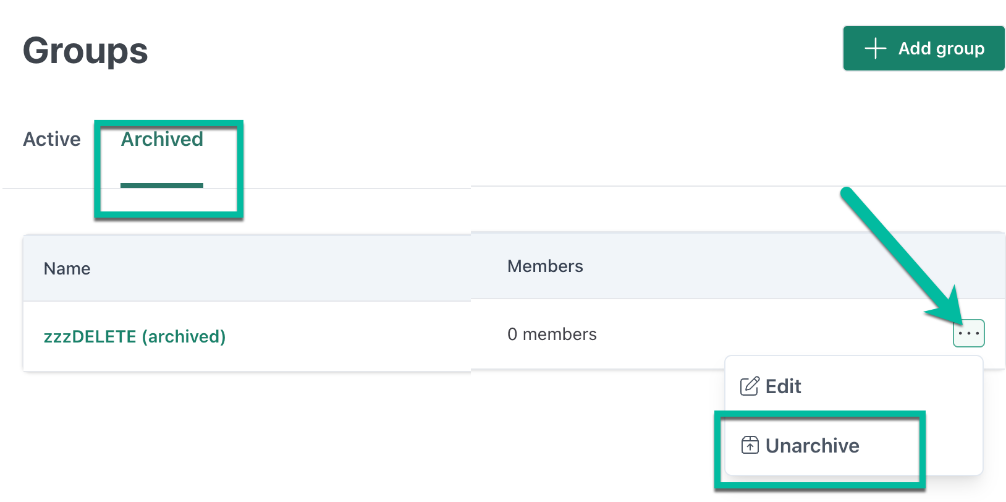This screenshot has height=502, width=1006.
Task: Open the three-dots row actions menu
Action: [968, 334]
